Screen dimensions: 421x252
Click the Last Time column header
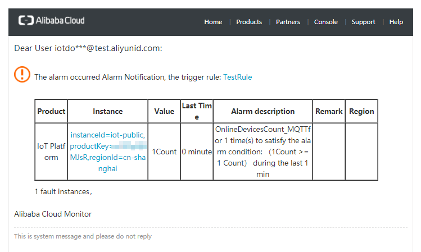pos(197,111)
